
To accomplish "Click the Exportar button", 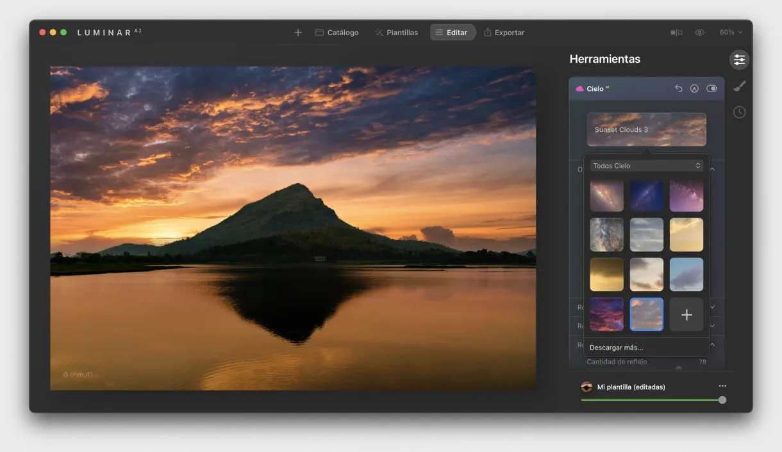I will [504, 33].
